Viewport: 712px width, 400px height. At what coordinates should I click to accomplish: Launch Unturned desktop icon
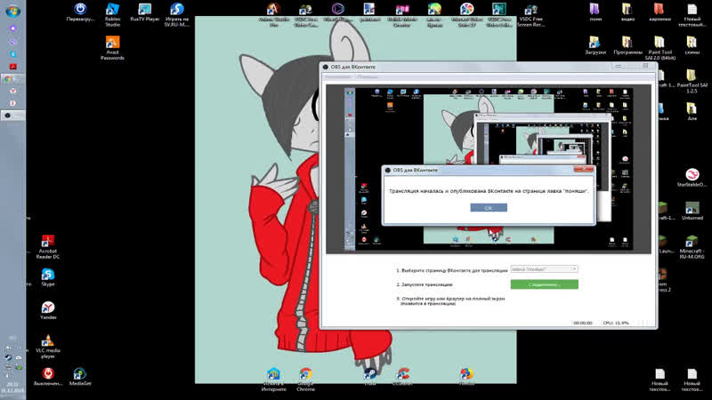[692, 211]
